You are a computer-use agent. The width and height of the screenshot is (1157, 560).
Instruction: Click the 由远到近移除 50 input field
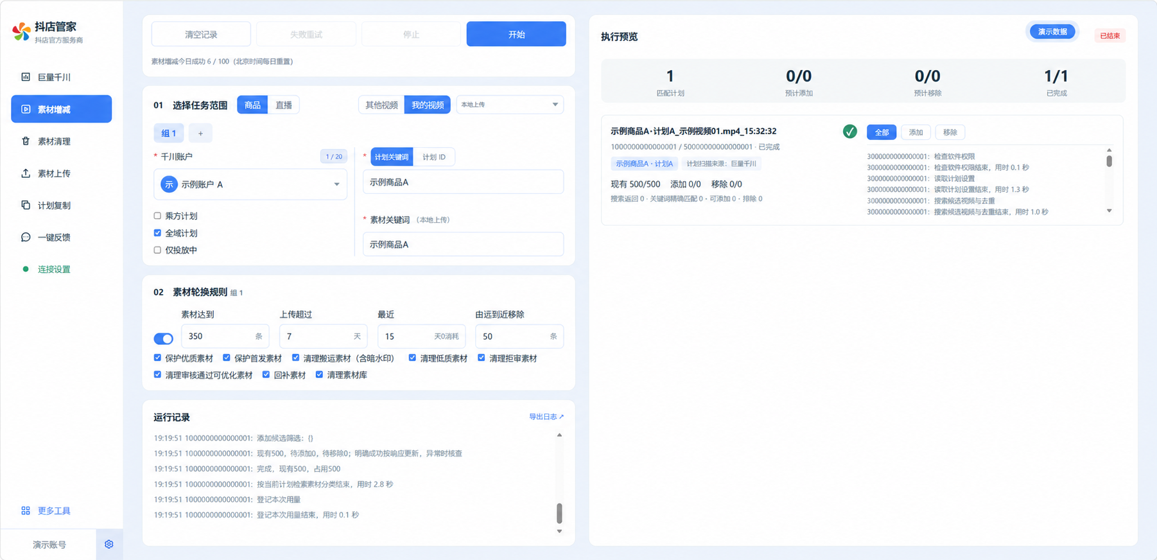point(519,337)
